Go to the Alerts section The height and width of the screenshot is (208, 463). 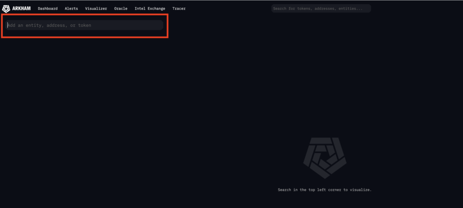click(71, 9)
